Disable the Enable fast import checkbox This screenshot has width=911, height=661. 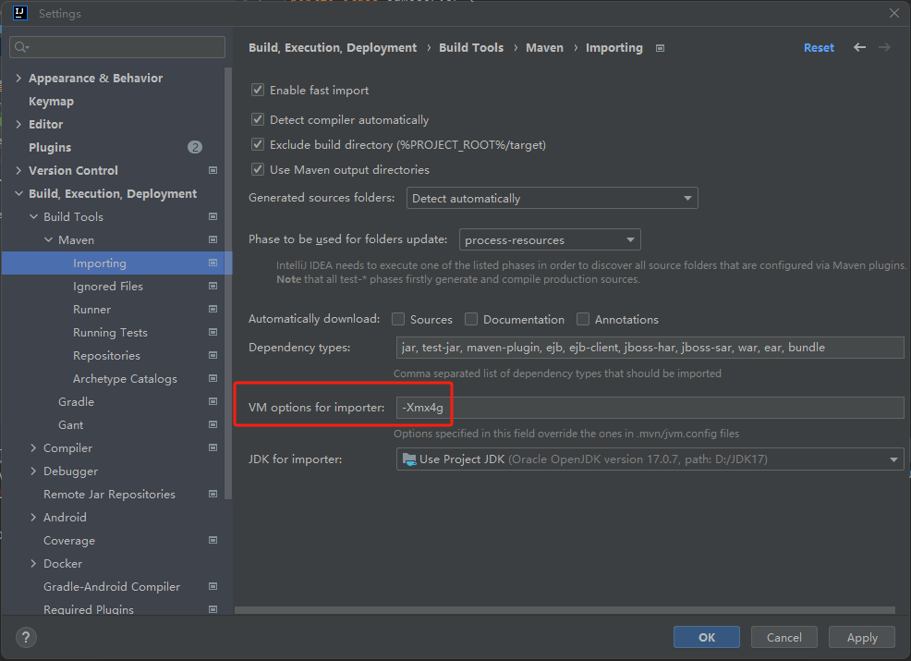(258, 91)
